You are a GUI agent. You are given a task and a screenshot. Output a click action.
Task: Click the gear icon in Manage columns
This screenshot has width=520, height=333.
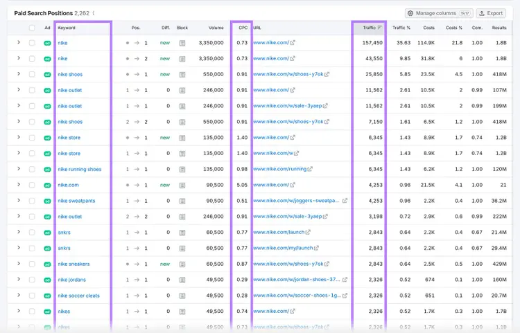click(410, 13)
